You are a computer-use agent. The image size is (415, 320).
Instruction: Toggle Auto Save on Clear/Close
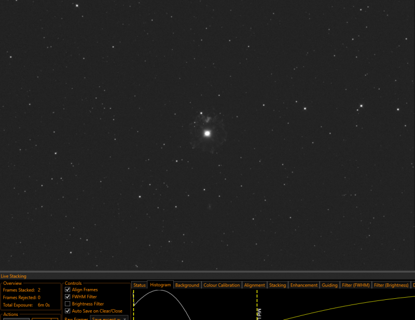67,311
